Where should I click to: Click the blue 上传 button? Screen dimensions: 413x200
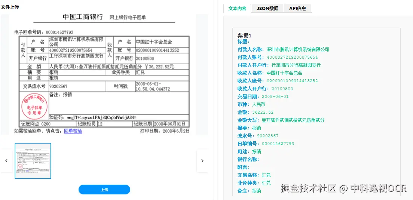104,190
